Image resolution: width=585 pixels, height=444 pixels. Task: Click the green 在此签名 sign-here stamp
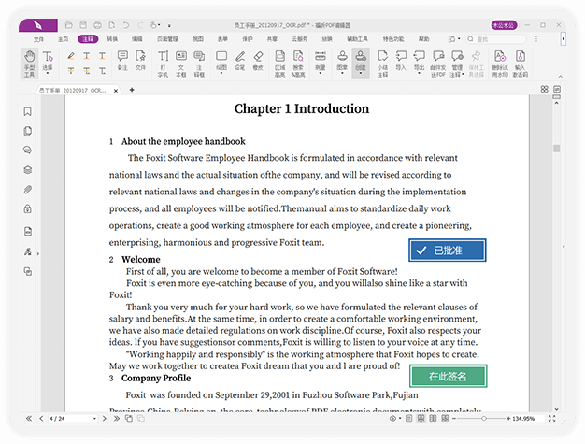[448, 376]
